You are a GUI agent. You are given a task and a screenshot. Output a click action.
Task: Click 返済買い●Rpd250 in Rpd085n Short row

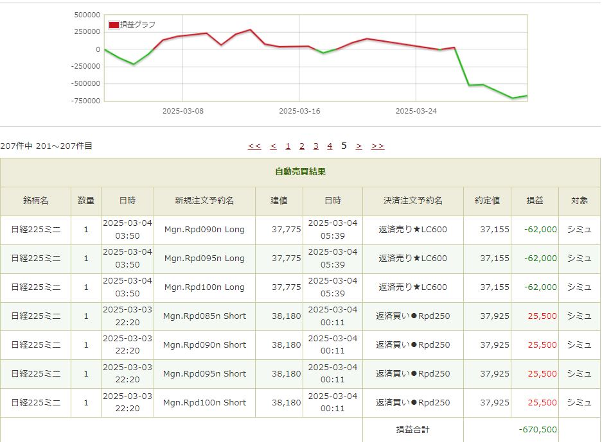click(412, 316)
